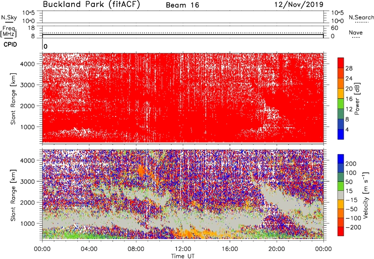Screen dimensions: 374x259
Task: Click the Power [dB] colorbar label
Action: click(357, 99)
